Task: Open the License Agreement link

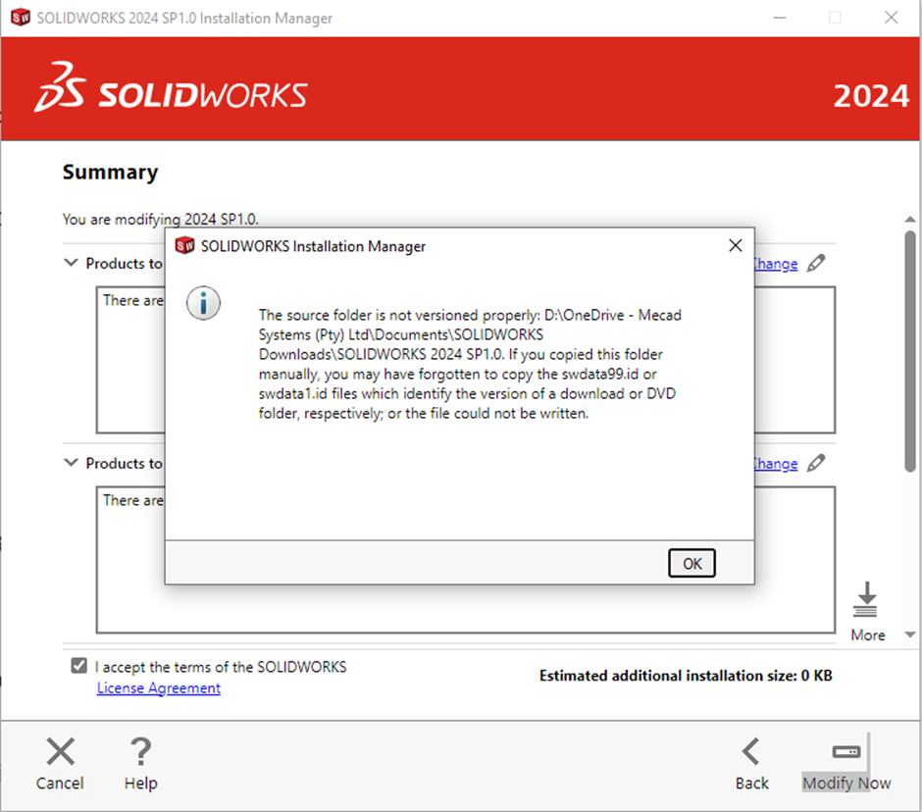Action: [158, 687]
